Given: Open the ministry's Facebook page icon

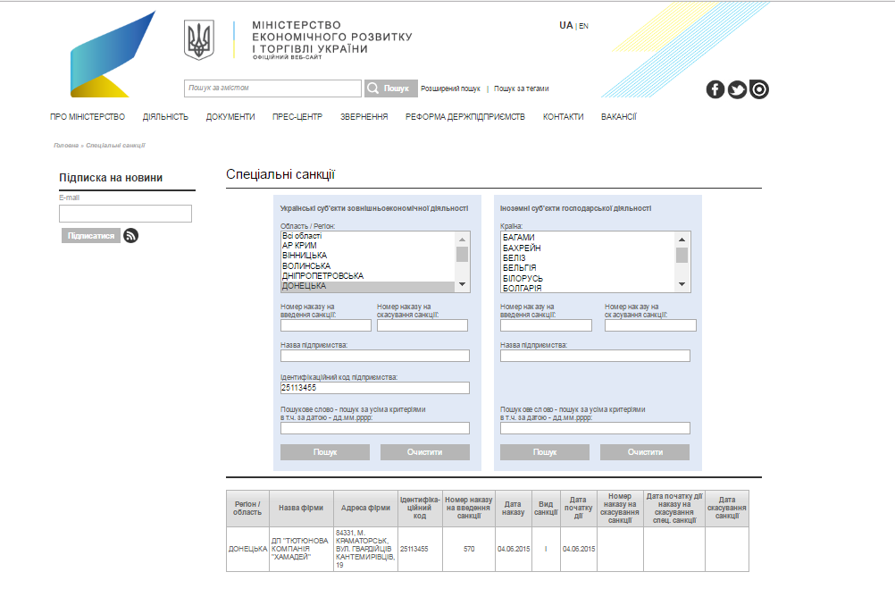Looking at the screenshot, I should tap(715, 89).
